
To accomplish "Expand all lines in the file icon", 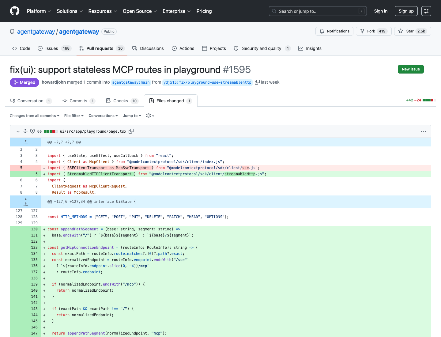I will click(x=25, y=131).
